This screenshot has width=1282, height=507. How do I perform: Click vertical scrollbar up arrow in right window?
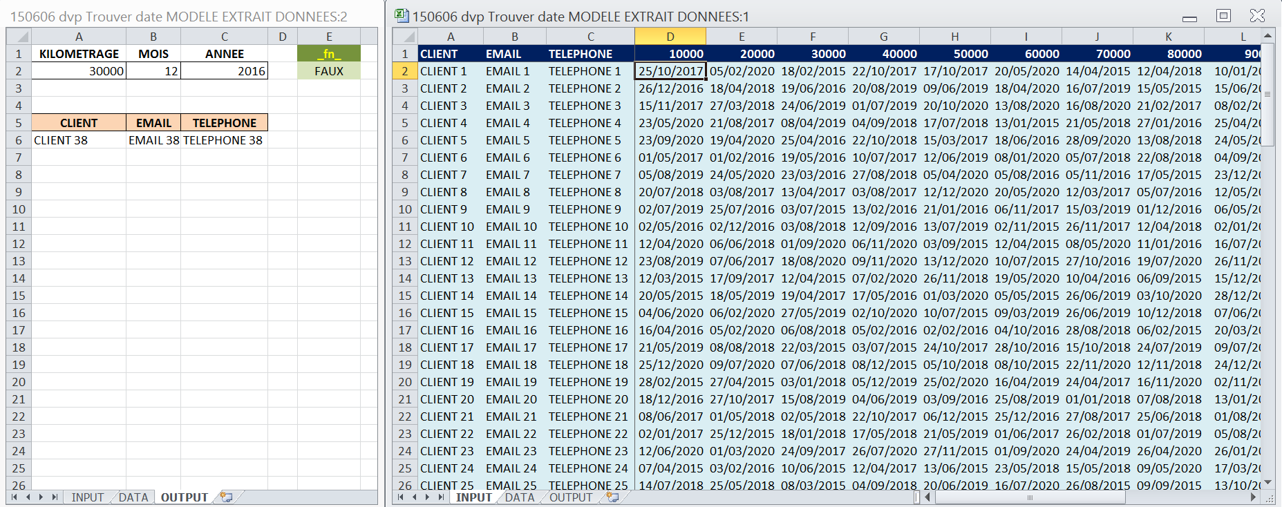[1267, 35]
